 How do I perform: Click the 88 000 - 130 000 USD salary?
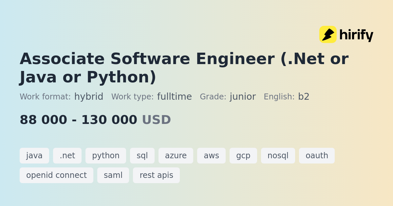pyautogui.click(x=95, y=120)
